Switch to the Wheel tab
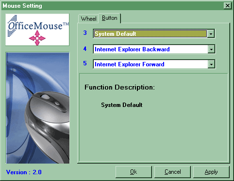 [88, 19]
